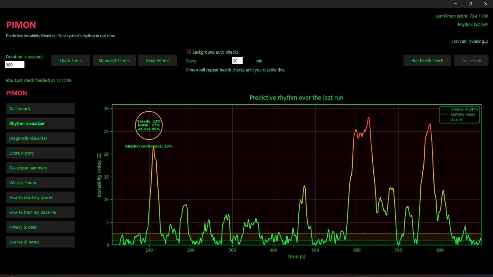View the Privacy & data page

(40, 227)
